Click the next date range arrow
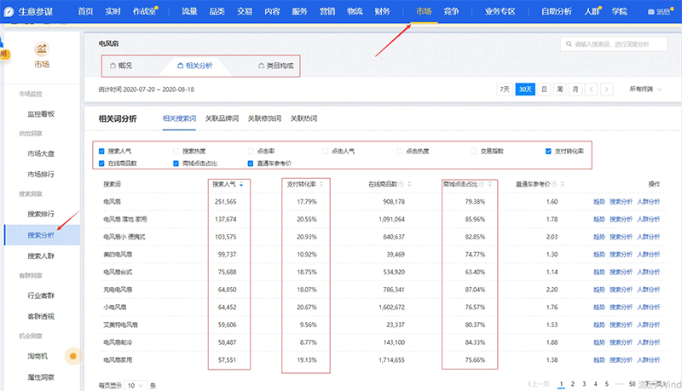 pyautogui.click(x=607, y=89)
